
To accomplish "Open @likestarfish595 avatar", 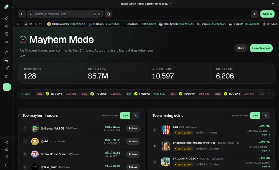I will pos(35,129).
